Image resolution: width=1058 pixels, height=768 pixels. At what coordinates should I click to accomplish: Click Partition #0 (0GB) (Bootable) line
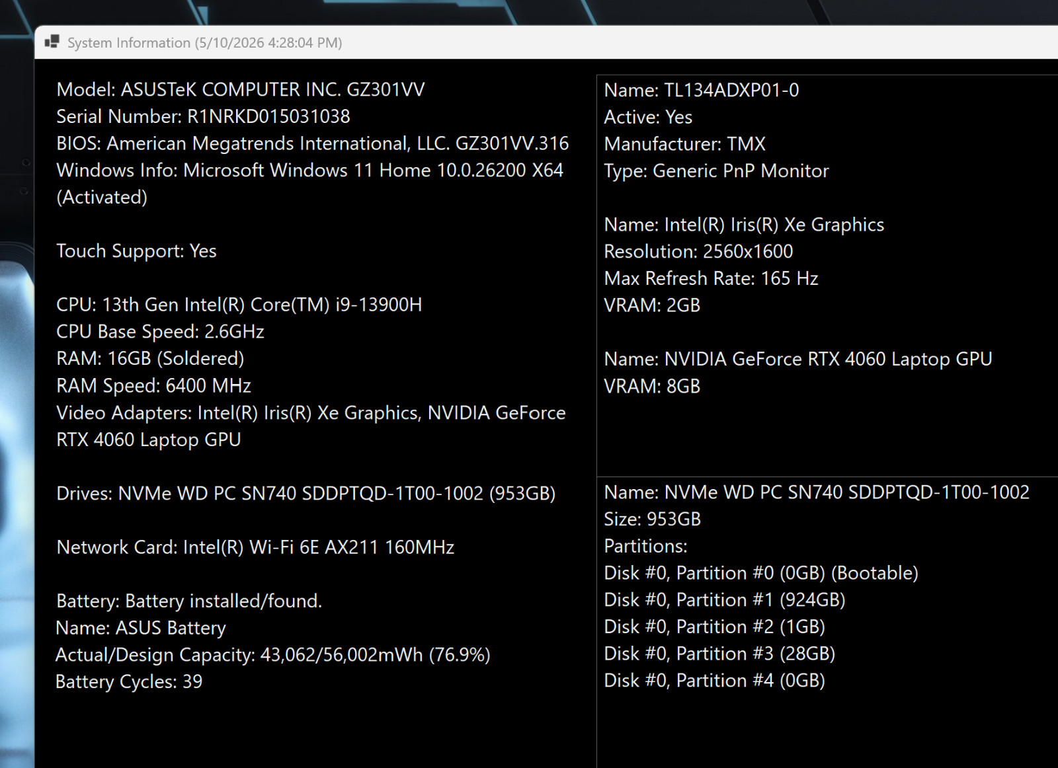click(x=761, y=573)
